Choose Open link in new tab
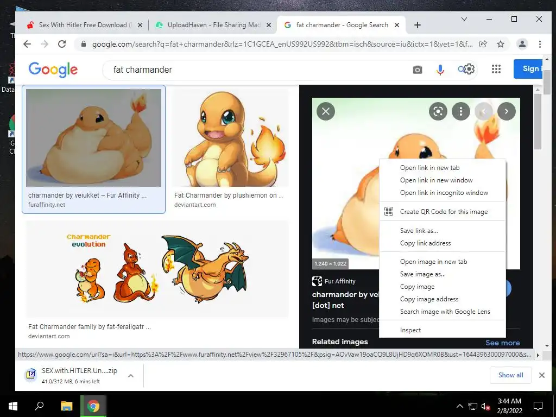The height and width of the screenshot is (417, 556). pyautogui.click(x=442, y=168)
